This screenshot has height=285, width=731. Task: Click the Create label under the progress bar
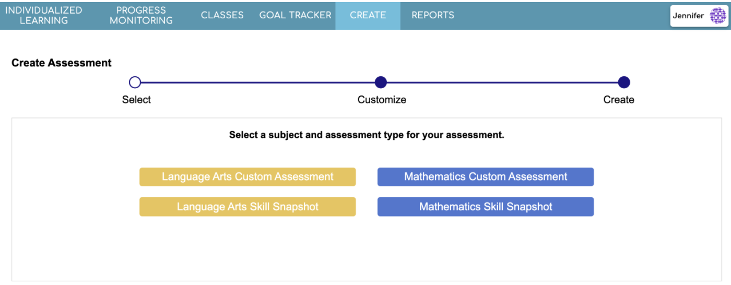[x=619, y=100]
